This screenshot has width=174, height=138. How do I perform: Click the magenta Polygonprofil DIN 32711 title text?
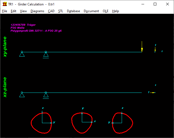coord(36,31)
